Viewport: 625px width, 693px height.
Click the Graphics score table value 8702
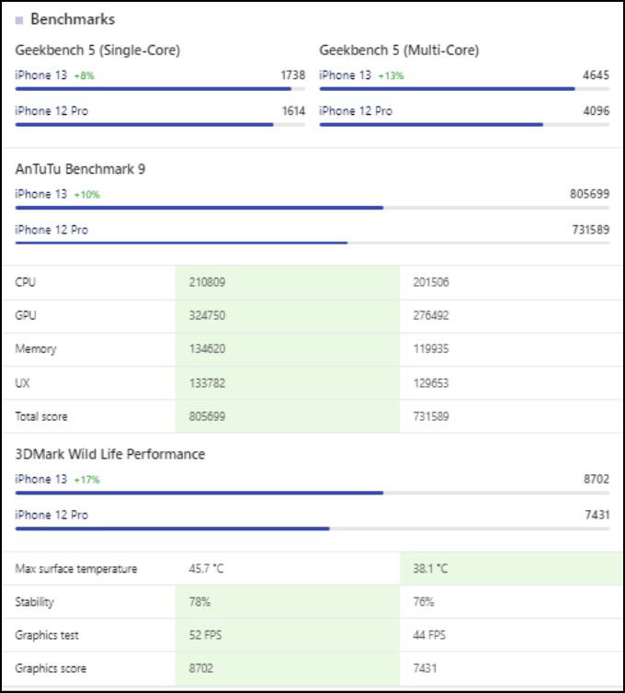pos(200,668)
